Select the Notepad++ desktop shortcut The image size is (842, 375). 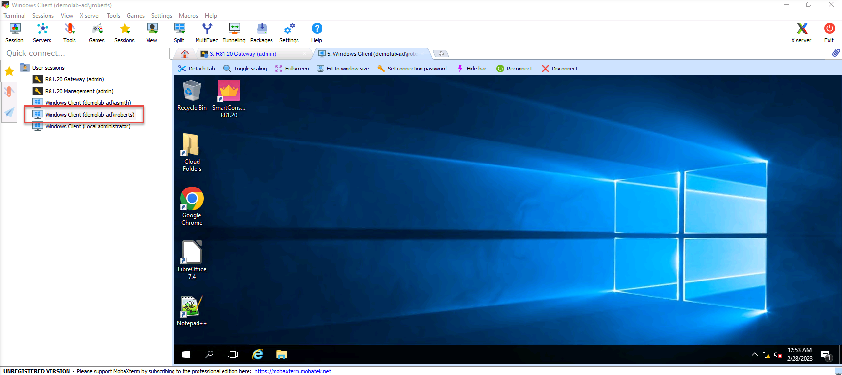192,311
